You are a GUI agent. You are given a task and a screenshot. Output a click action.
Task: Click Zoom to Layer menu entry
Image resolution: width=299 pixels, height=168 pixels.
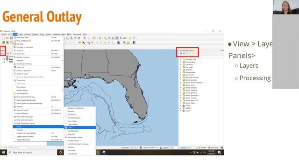[x=38, y=74]
